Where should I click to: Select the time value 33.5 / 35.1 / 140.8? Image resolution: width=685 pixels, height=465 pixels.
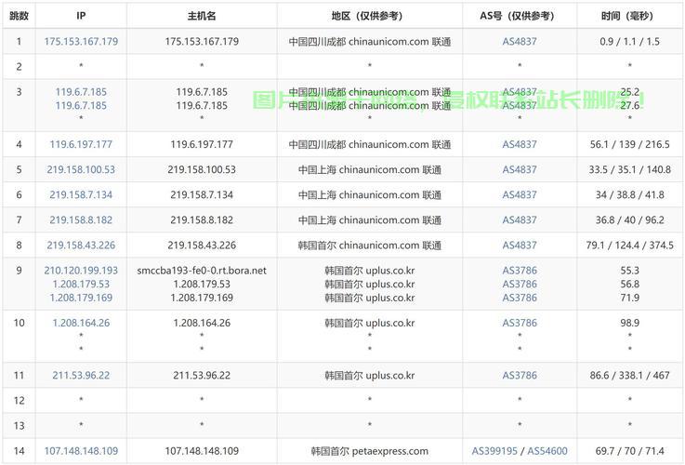click(x=629, y=169)
